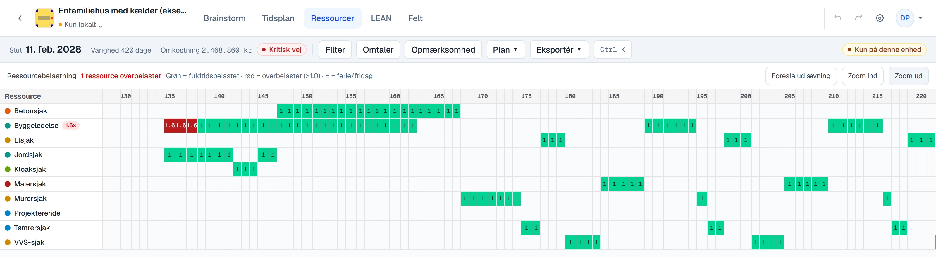
Task: Click Foreslå udjævning button
Action: (801, 76)
